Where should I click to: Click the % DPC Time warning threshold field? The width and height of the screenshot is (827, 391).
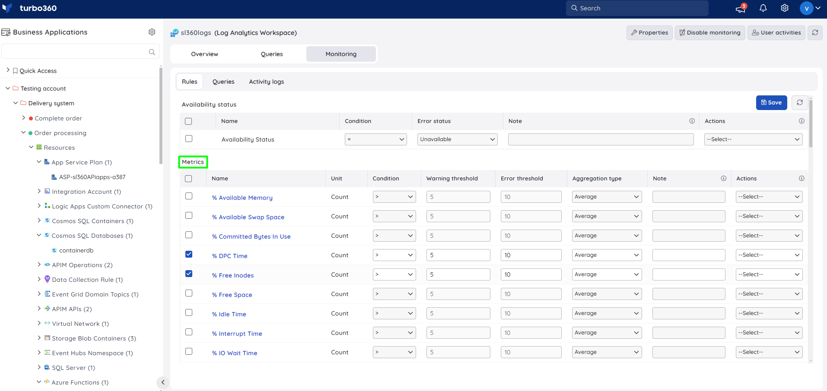[x=458, y=255]
